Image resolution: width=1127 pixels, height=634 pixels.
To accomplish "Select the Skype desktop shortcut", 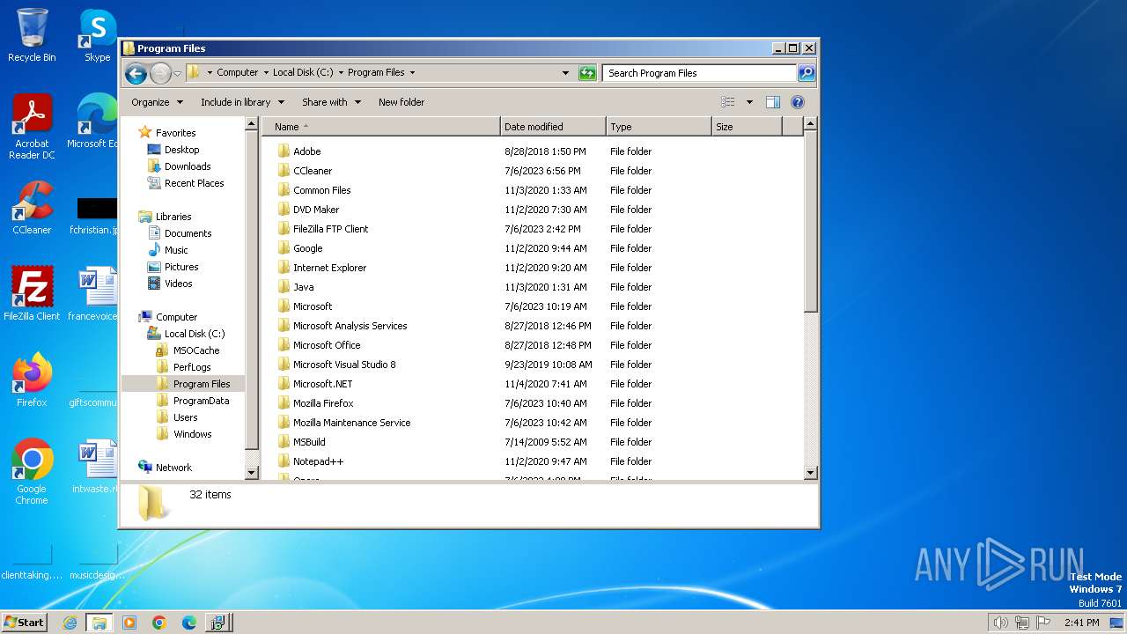I will [97, 35].
